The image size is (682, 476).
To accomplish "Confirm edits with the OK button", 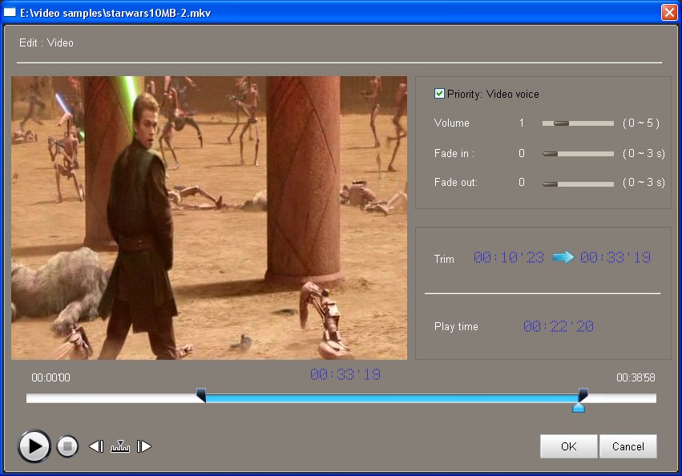I will pos(568,446).
